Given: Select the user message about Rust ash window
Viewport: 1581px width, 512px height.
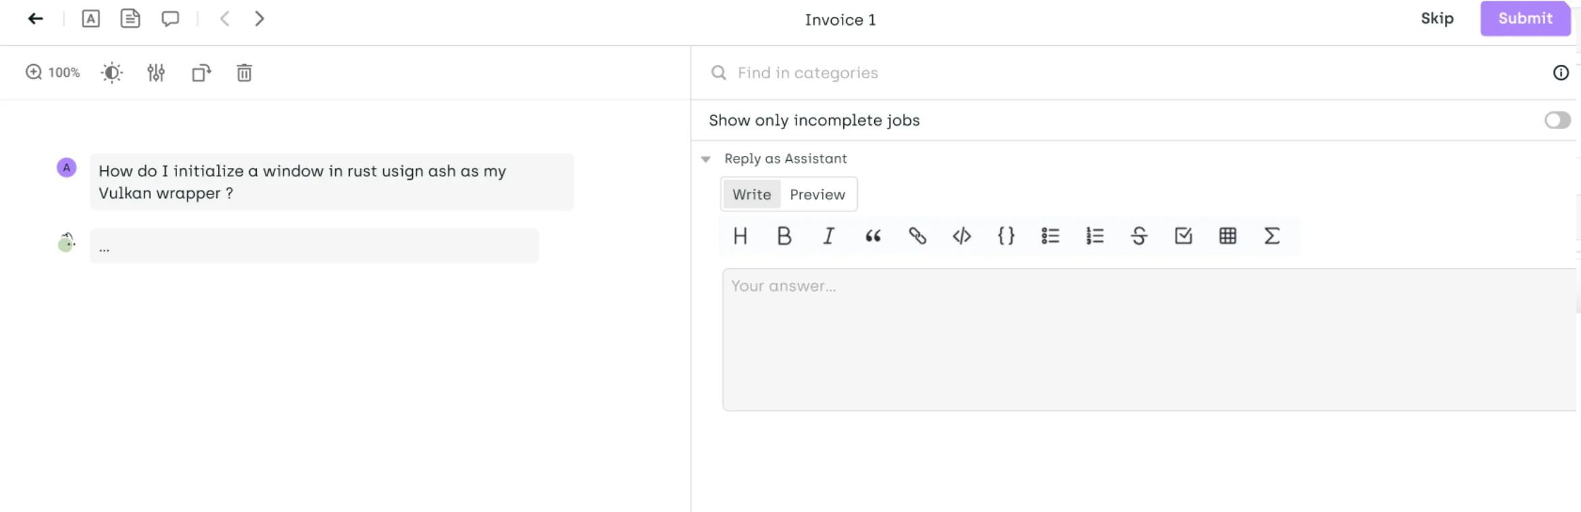Looking at the screenshot, I should (x=332, y=182).
